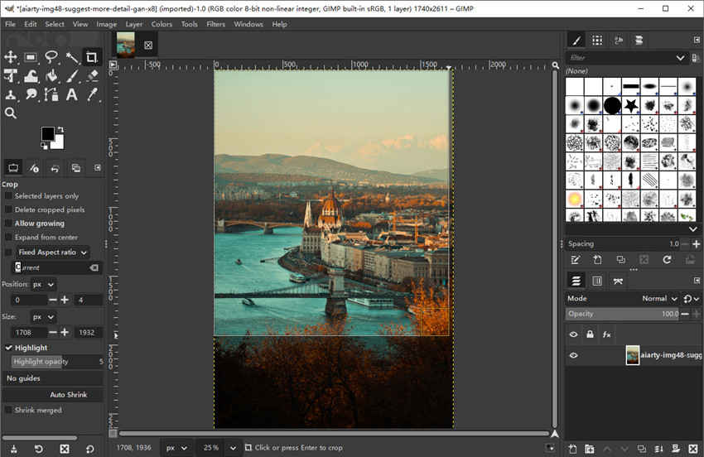Create a new layer icon
Viewport: 704px width, 457px height.
572,449
